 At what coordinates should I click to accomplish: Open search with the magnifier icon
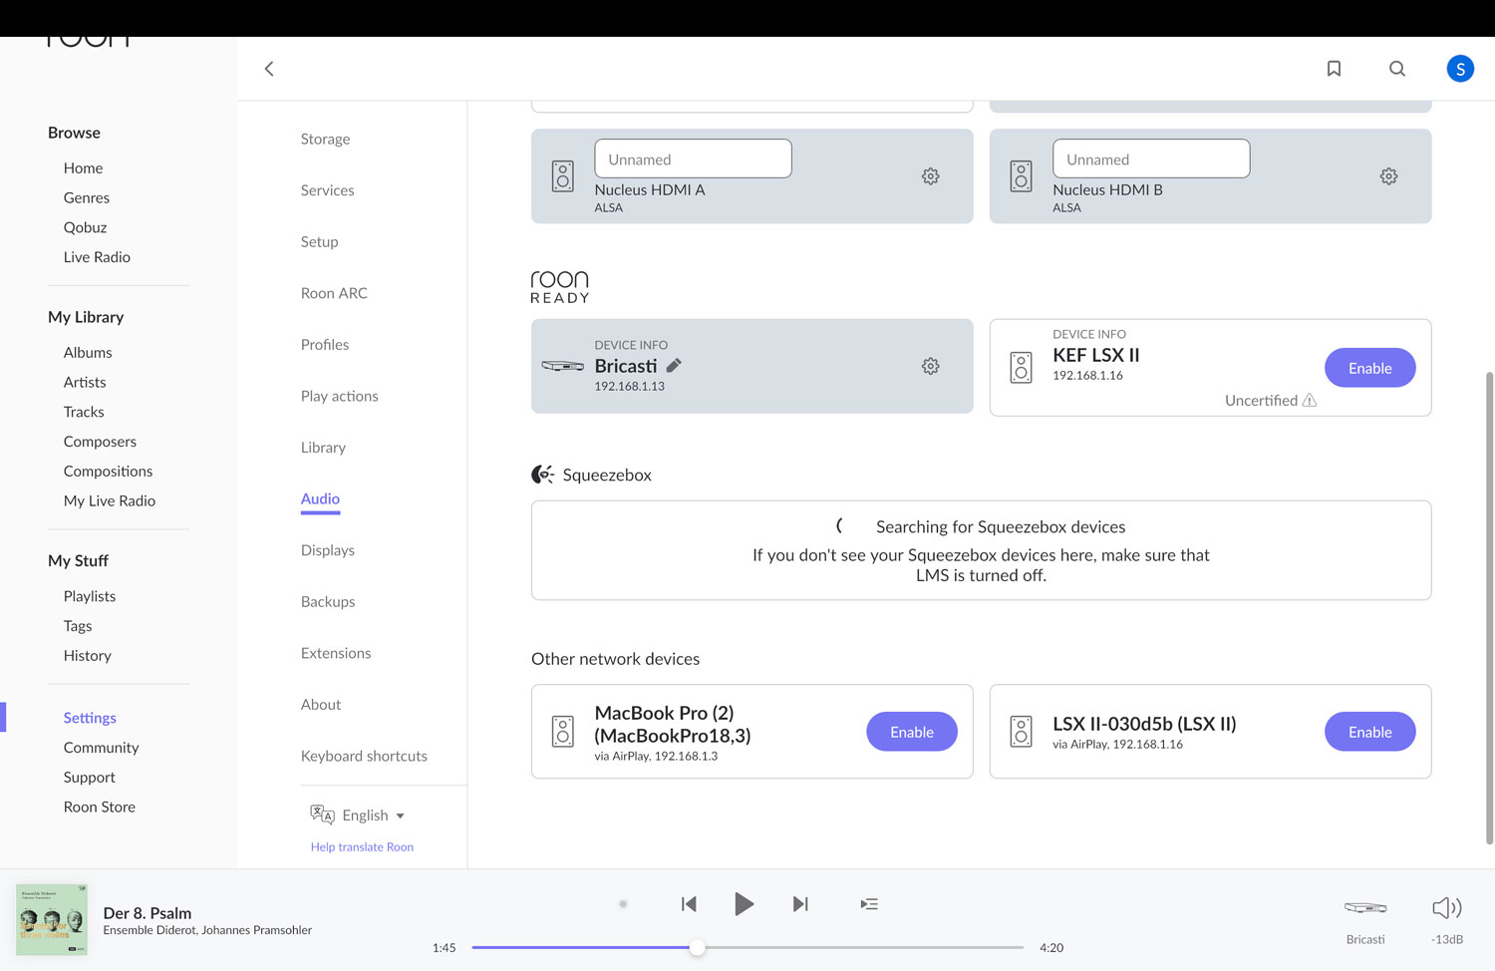tap(1397, 69)
